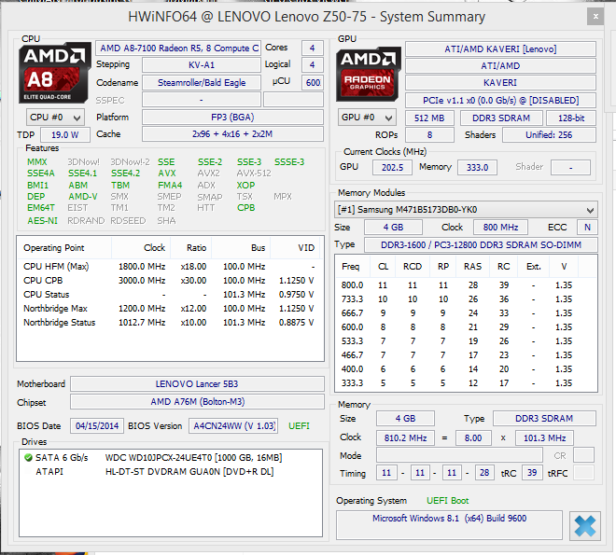Image resolution: width=616 pixels, height=555 pixels.
Task: Click the GPU clock 202.5 value
Action: point(392,167)
